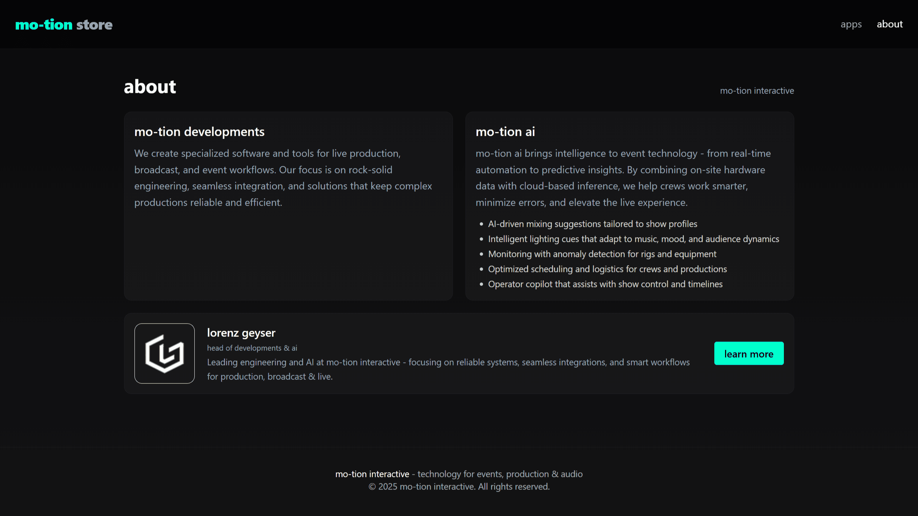Viewport: 918px width, 516px height.
Task: Click the mo-tion interactive link beside the about title
Action: coord(757,91)
